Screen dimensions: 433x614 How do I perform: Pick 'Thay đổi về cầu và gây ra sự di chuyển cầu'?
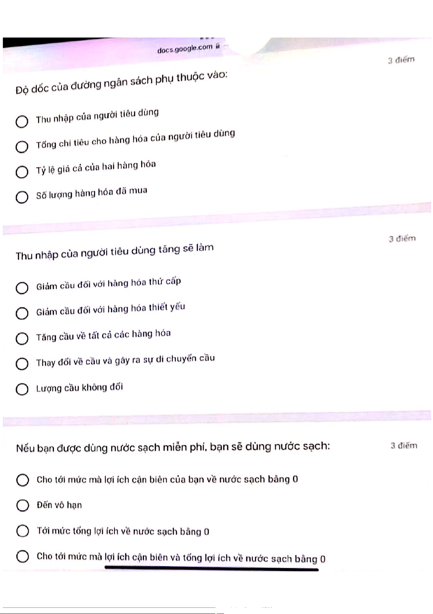click(x=22, y=364)
